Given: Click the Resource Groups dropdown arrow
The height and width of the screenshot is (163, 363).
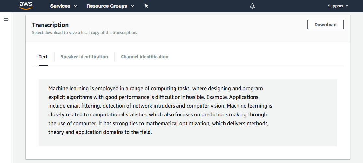Looking at the screenshot, I should [x=132, y=6].
